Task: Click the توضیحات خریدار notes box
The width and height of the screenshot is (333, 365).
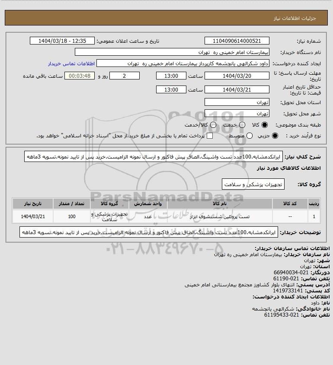Action: 149,232
